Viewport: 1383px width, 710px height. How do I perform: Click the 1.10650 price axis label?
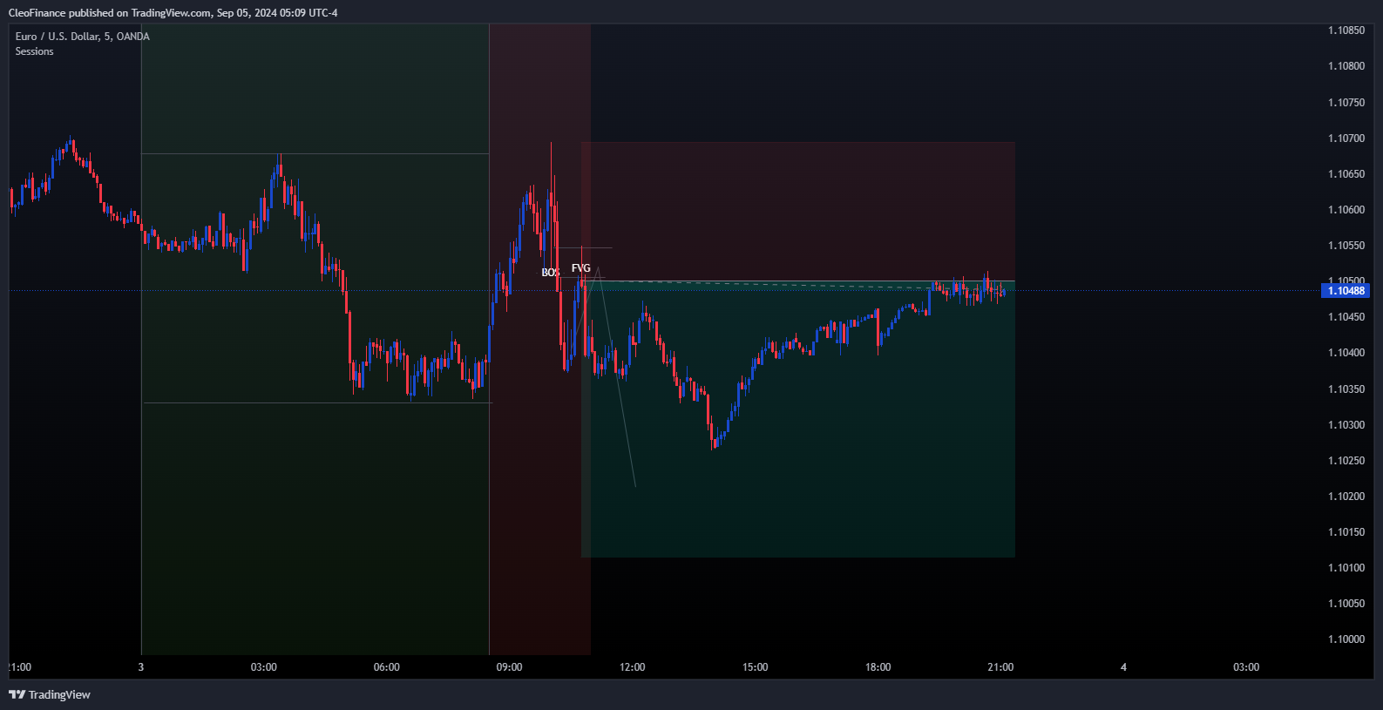[1346, 174]
